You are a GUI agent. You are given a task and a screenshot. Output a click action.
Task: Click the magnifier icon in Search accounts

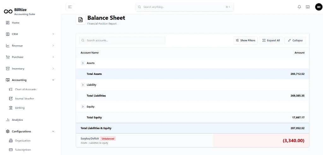click(x=83, y=41)
